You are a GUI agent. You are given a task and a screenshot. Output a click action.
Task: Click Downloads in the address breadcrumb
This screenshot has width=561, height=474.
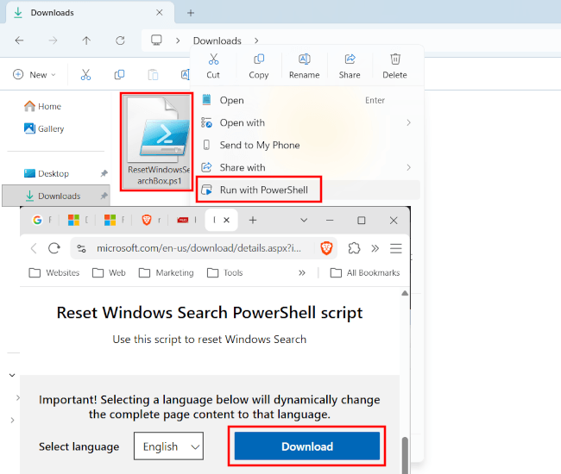click(x=217, y=41)
